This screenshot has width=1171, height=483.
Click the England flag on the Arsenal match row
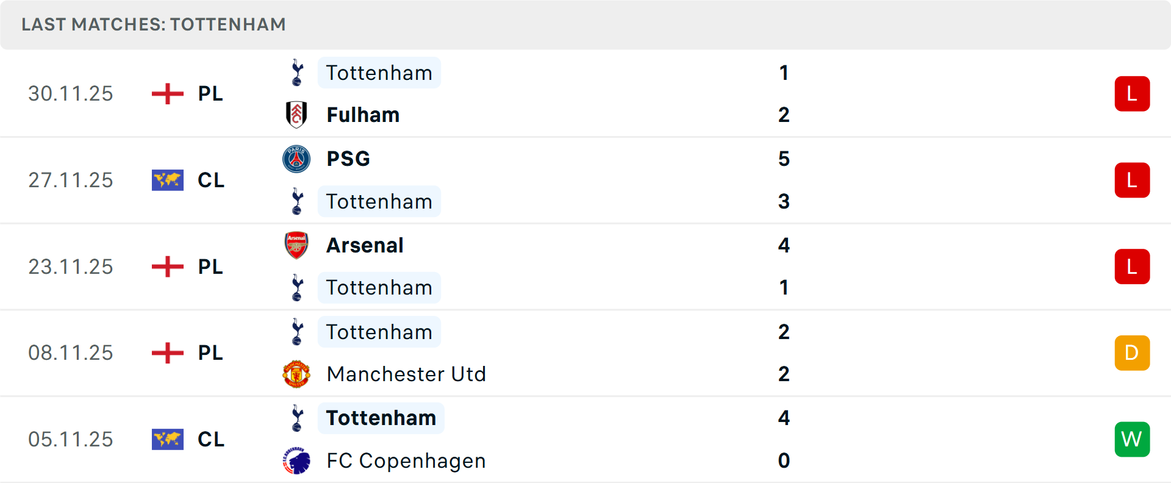[x=167, y=267]
